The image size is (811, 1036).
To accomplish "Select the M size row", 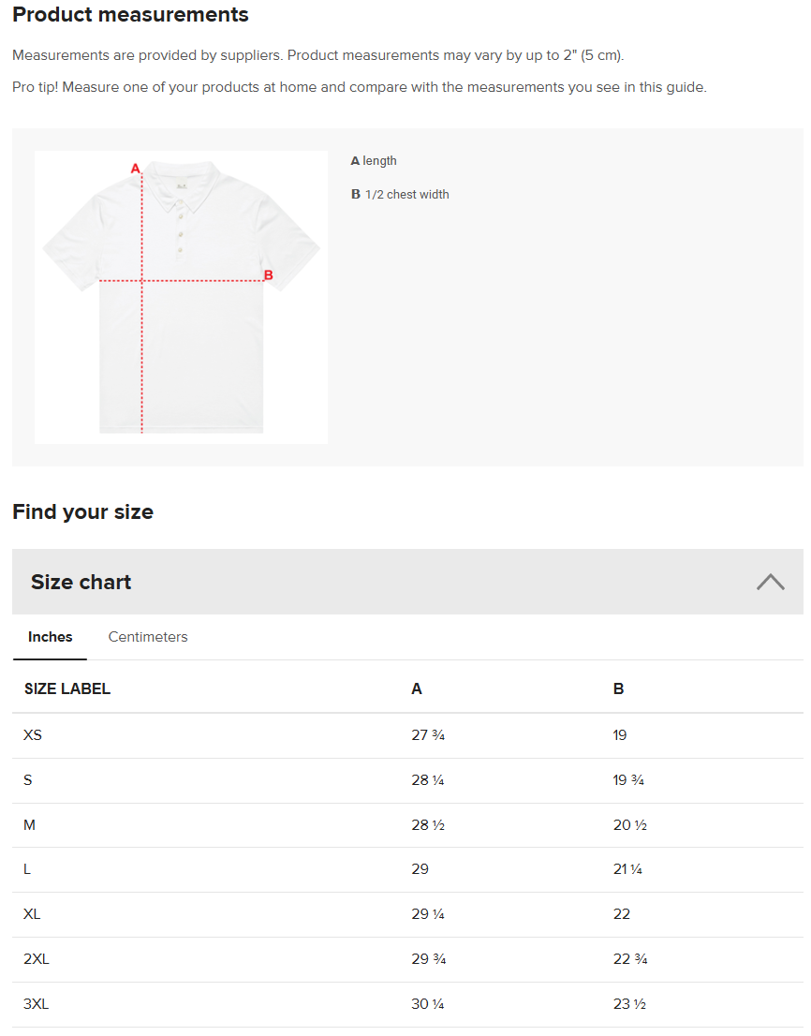I will 29,825.
